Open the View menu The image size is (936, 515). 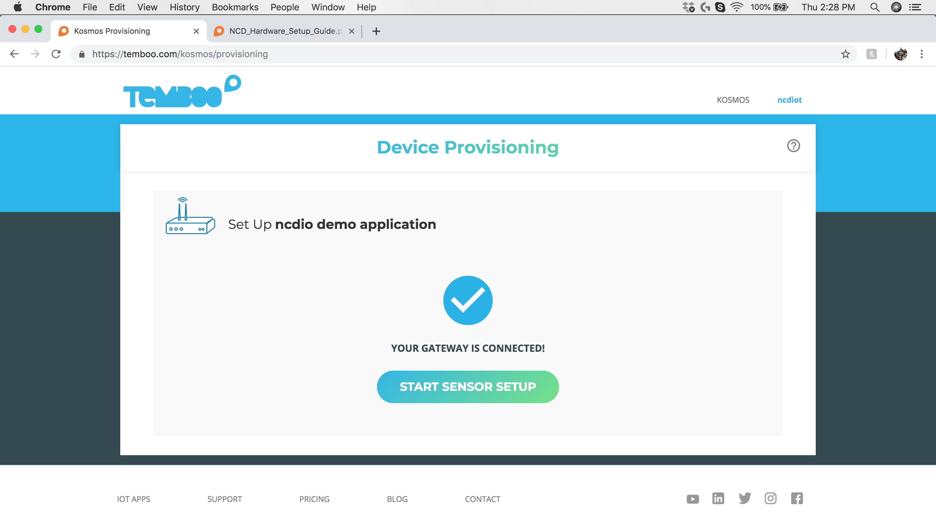point(147,7)
